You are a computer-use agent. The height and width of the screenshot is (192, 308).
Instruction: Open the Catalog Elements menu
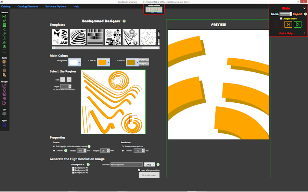click(28, 6)
